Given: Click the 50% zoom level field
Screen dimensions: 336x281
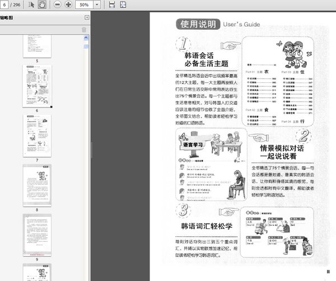Looking at the screenshot, I should coord(84,4).
